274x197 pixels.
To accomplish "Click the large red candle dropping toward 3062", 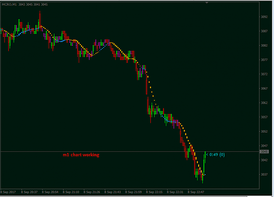I will point(146,87).
